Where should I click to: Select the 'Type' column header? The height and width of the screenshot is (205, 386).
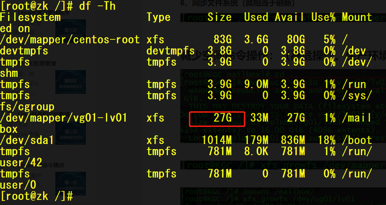click(159, 17)
